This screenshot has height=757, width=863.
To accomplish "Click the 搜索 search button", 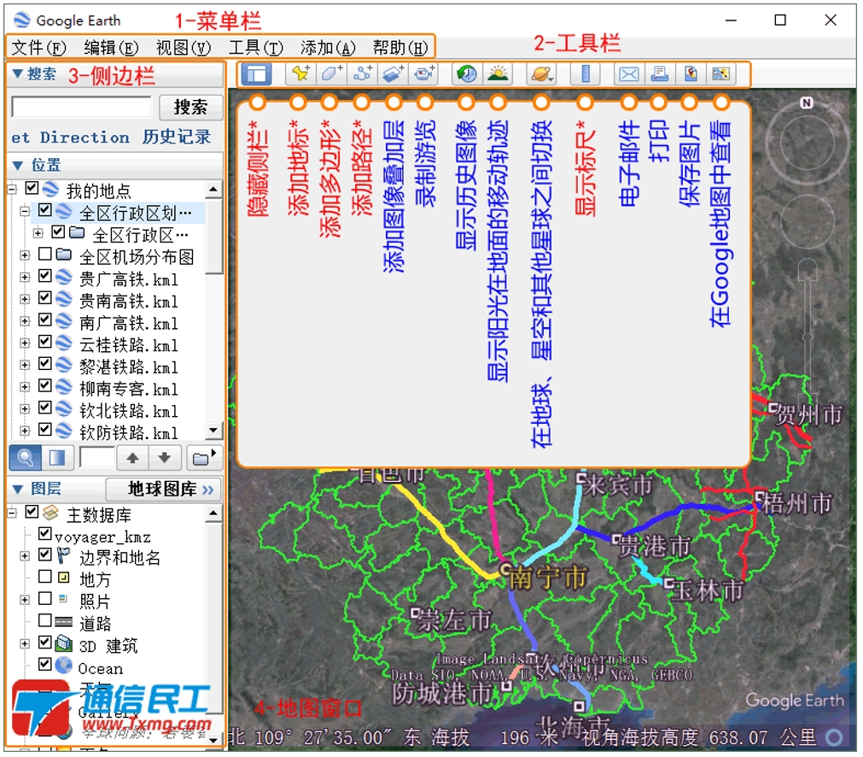I will tap(190, 107).
